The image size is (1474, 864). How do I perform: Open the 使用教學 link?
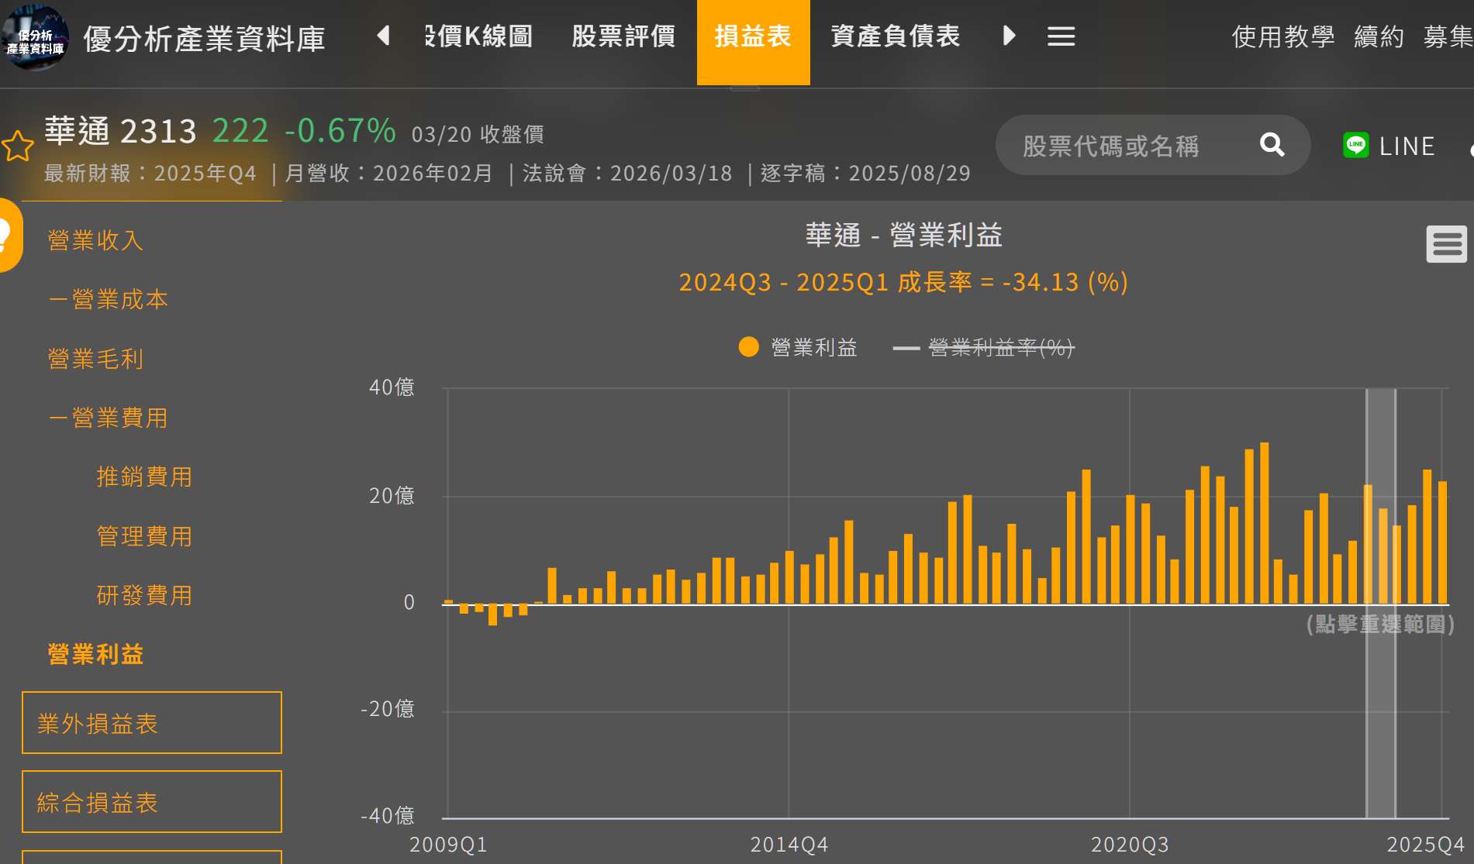1282,36
